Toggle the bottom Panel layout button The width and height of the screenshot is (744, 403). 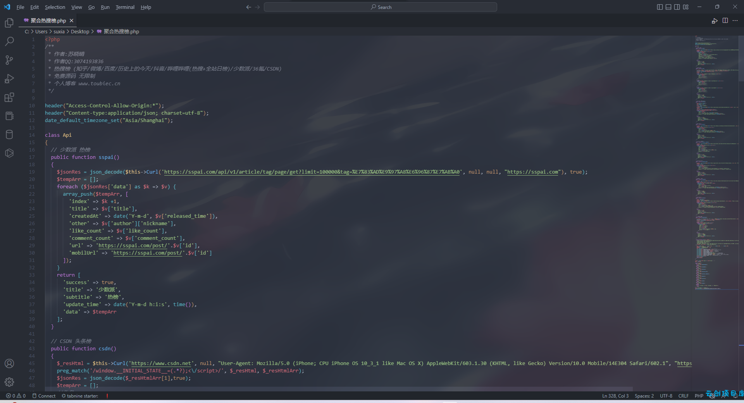coord(668,7)
